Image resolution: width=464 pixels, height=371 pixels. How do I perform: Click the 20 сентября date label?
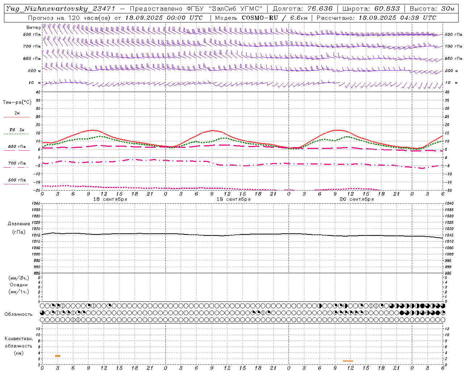coord(357,199)
